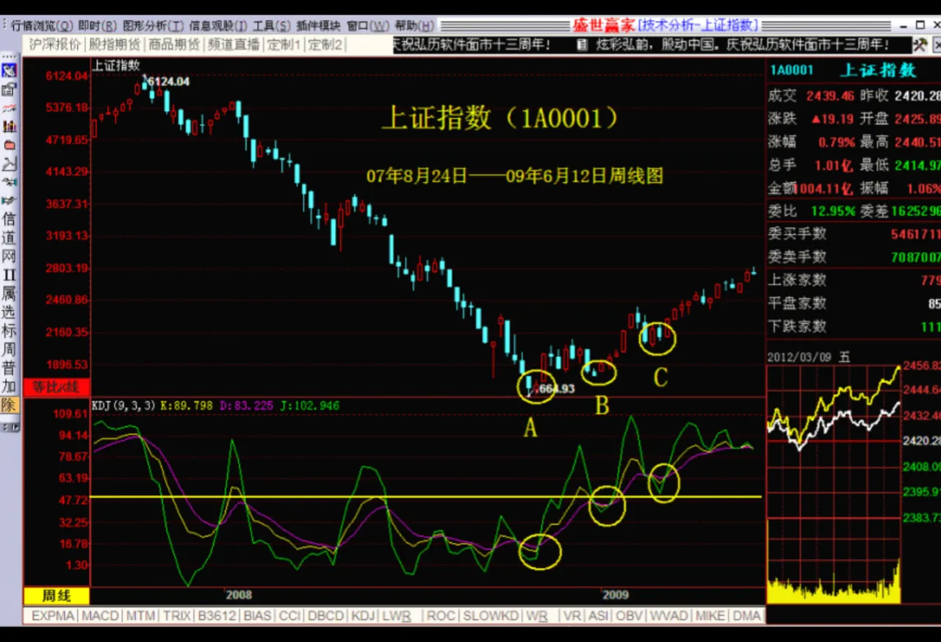The height and width of the screenshot is (642, 941).
Task: Click the small red folder icon in the left sidebar
Action: click(9, 145)
